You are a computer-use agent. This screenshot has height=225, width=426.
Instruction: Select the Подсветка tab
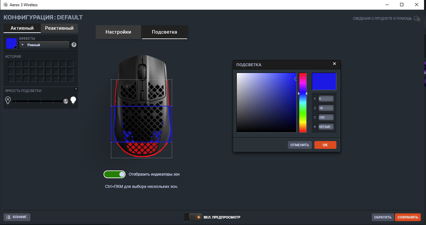[x=165, y=32]
